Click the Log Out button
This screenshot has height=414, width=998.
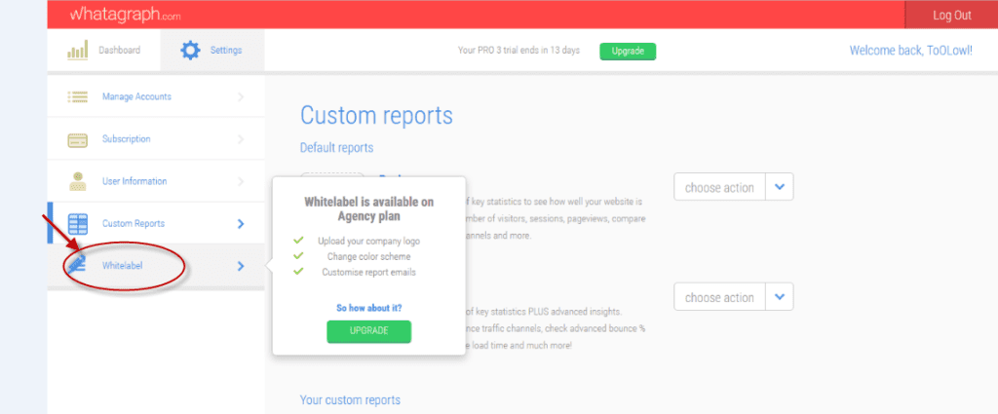click(951, 15)
